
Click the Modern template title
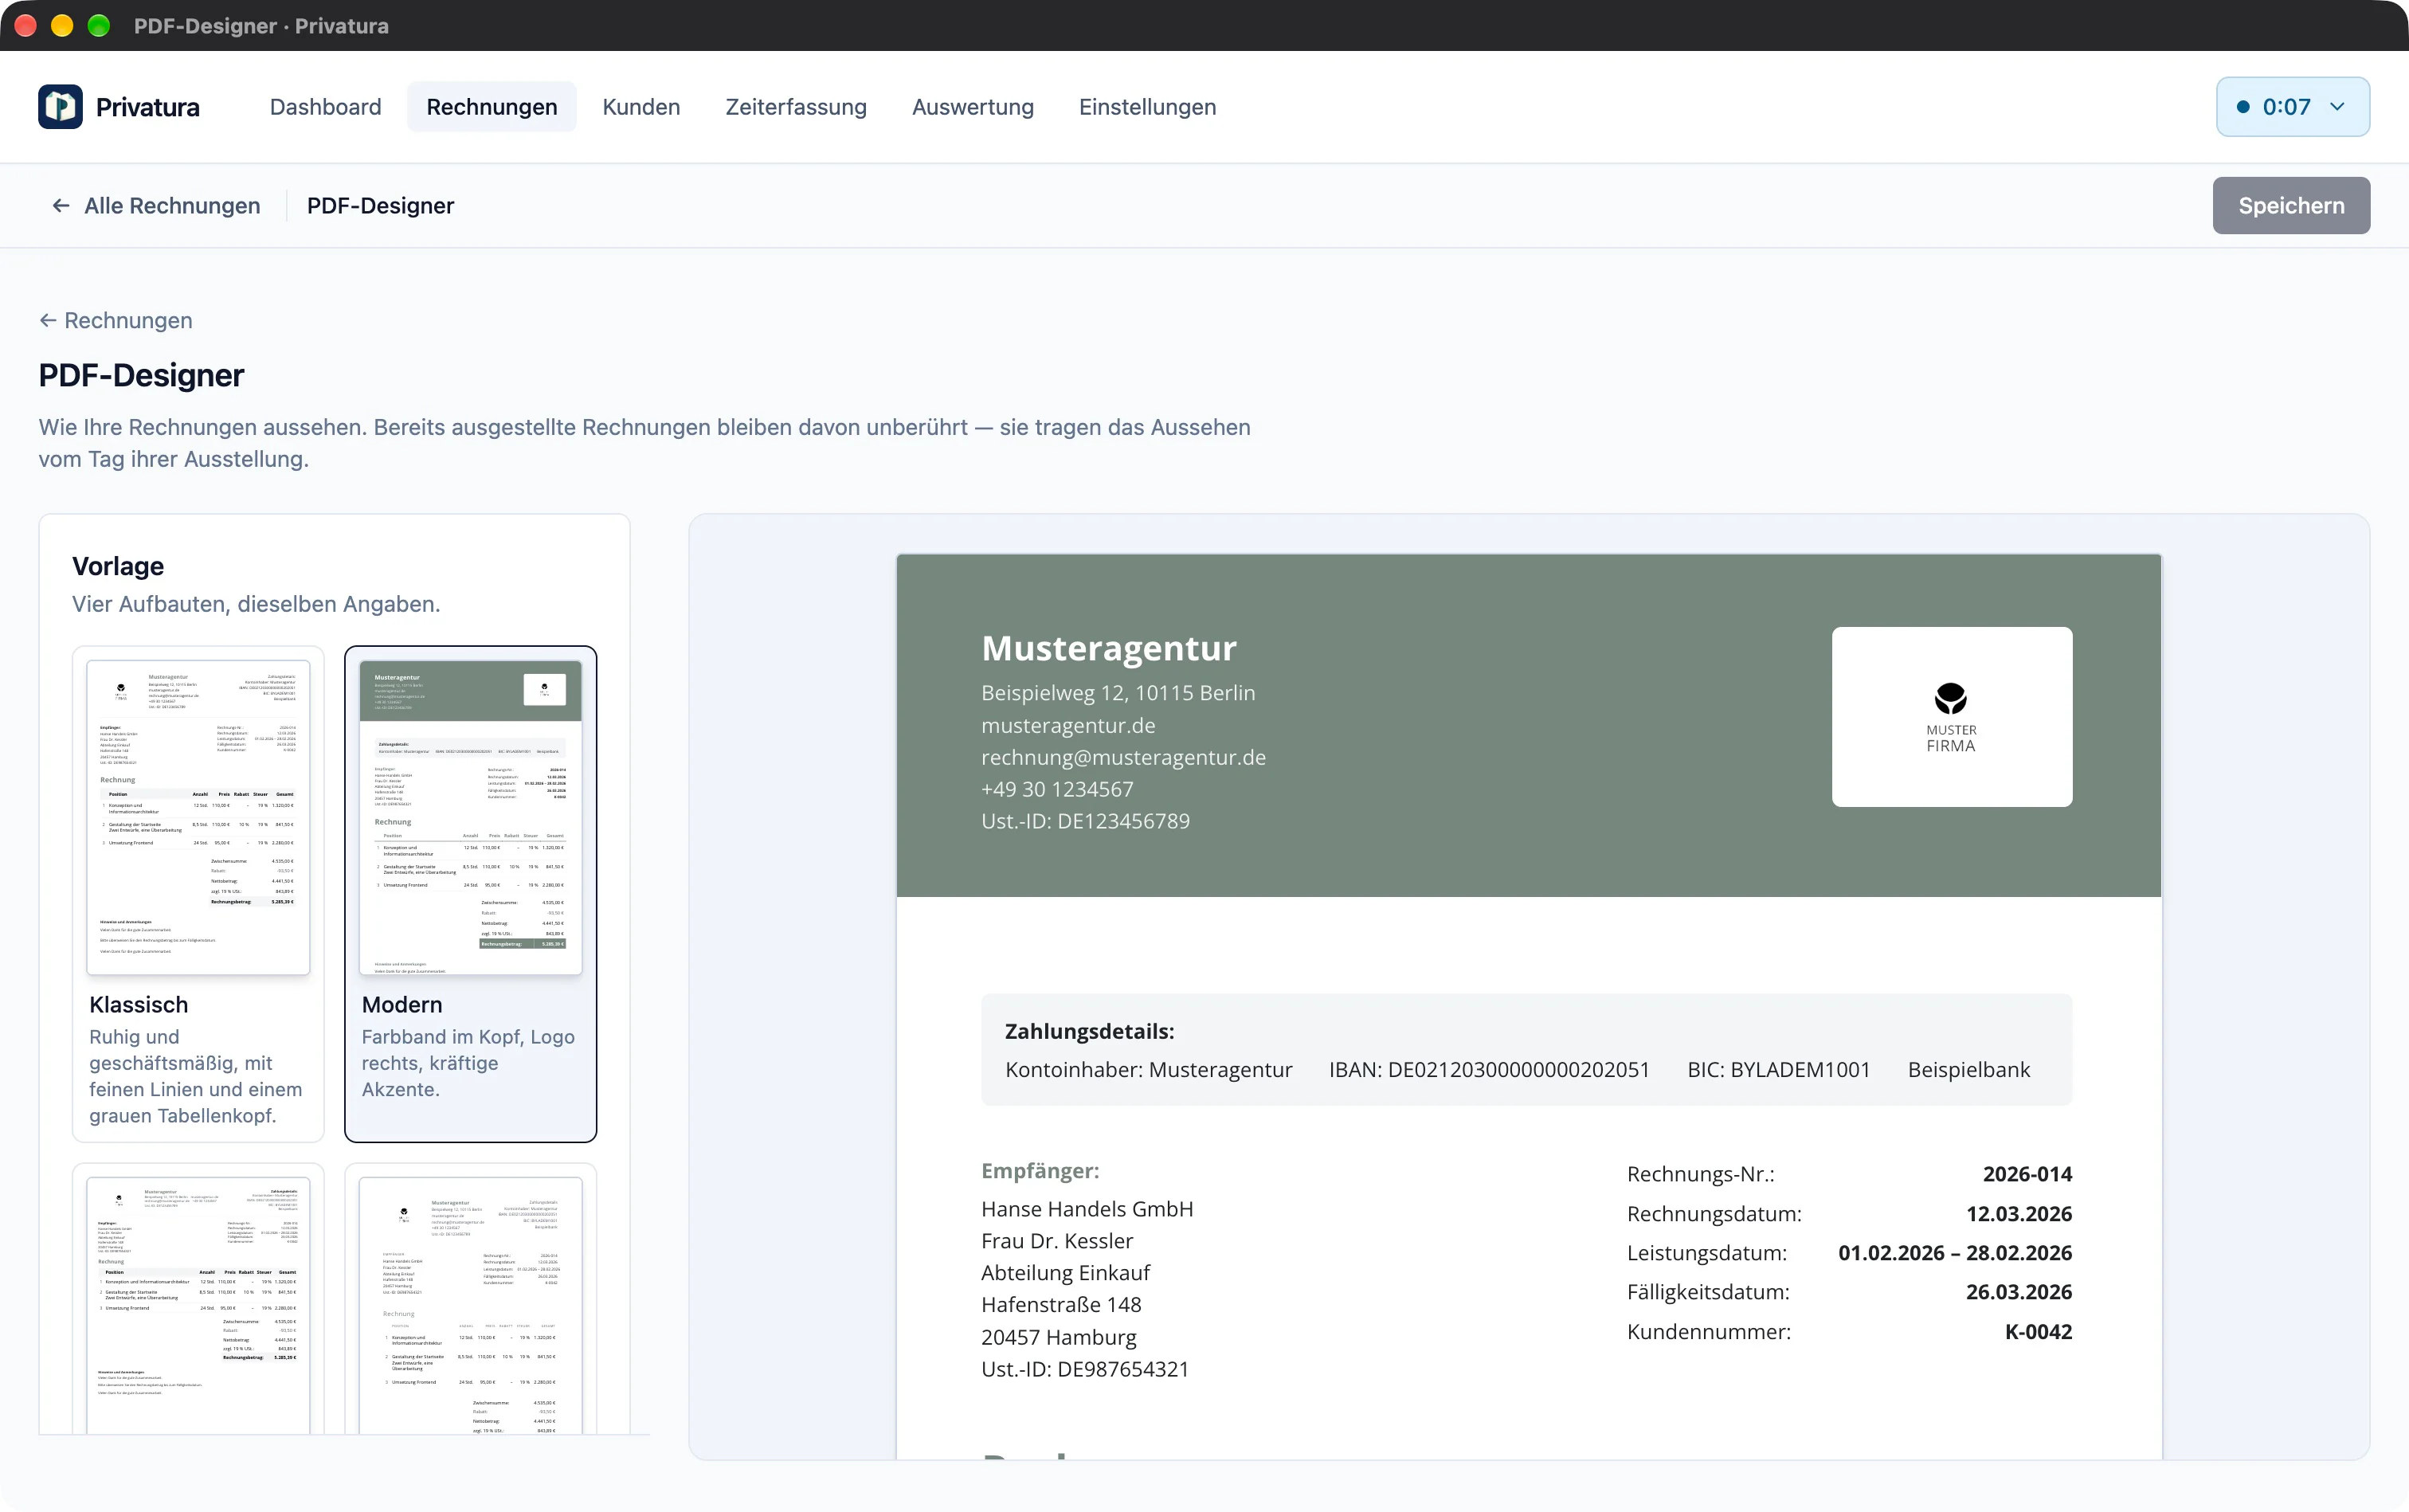402,1005
